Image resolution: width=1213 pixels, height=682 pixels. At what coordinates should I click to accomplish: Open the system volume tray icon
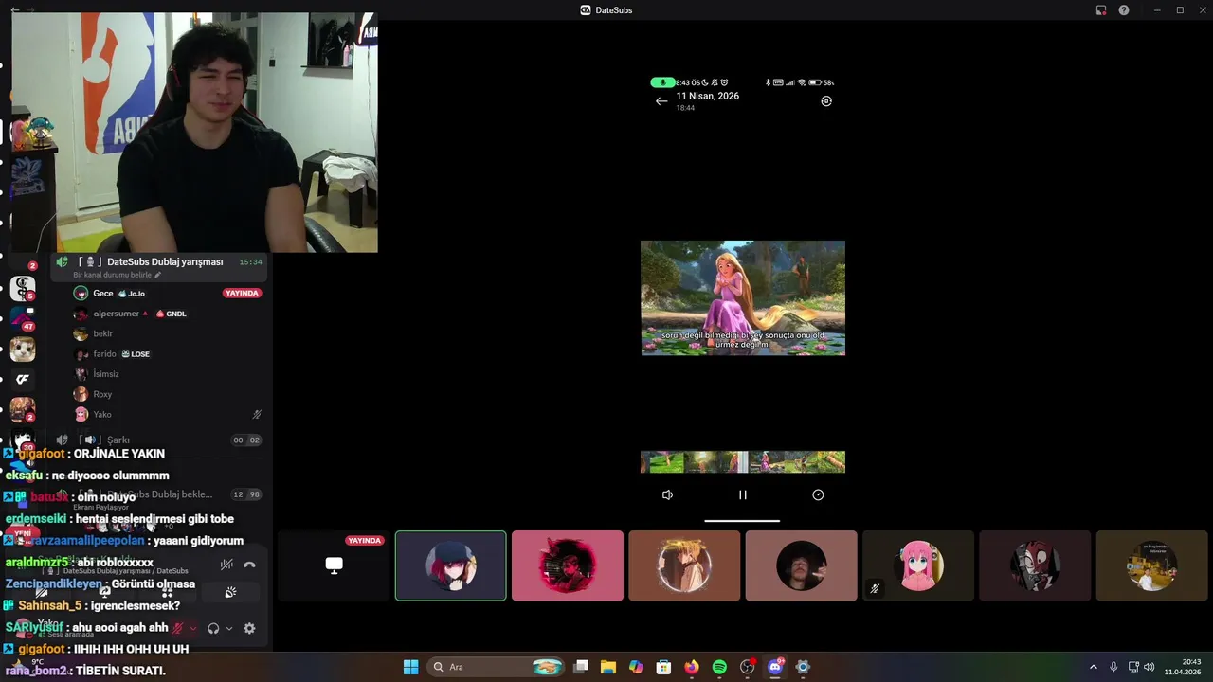[x=1150, y=667]
